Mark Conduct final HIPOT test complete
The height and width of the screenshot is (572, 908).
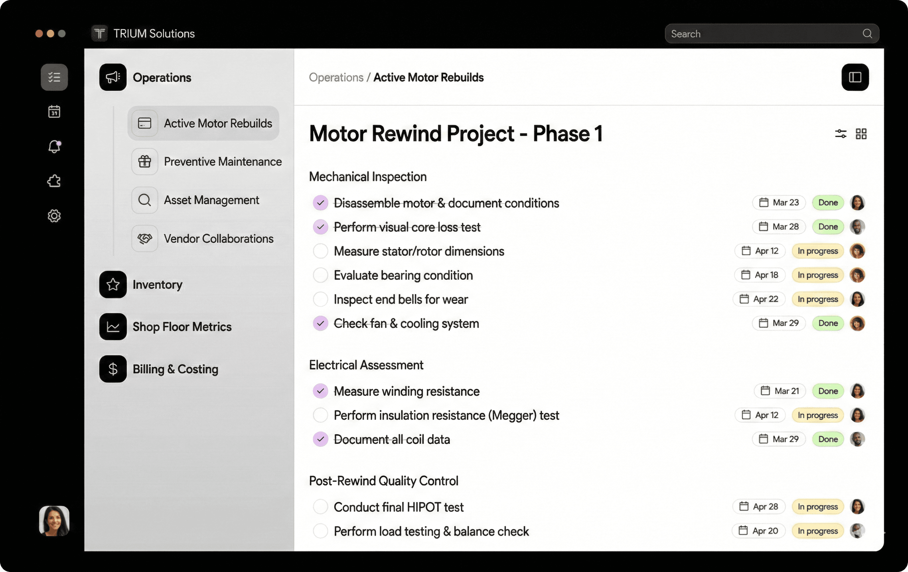(x=321, y=507)
